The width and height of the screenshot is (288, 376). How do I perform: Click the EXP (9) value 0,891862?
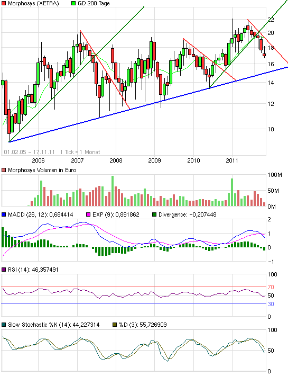(x=127, y=214)
